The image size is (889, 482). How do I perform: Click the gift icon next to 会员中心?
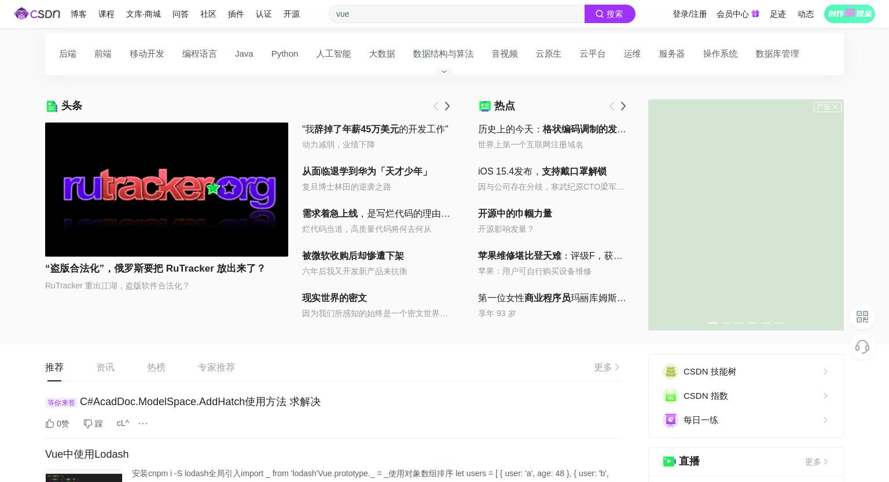click(x=755, y=14)
